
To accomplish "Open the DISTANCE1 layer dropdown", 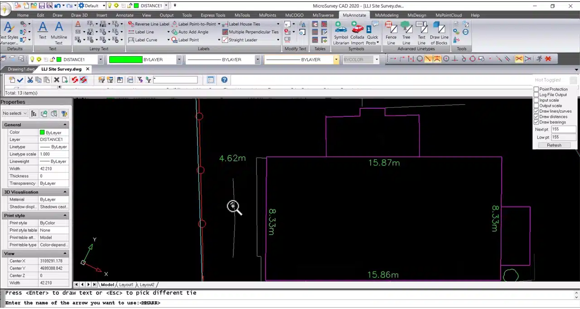I will (101, 60).
